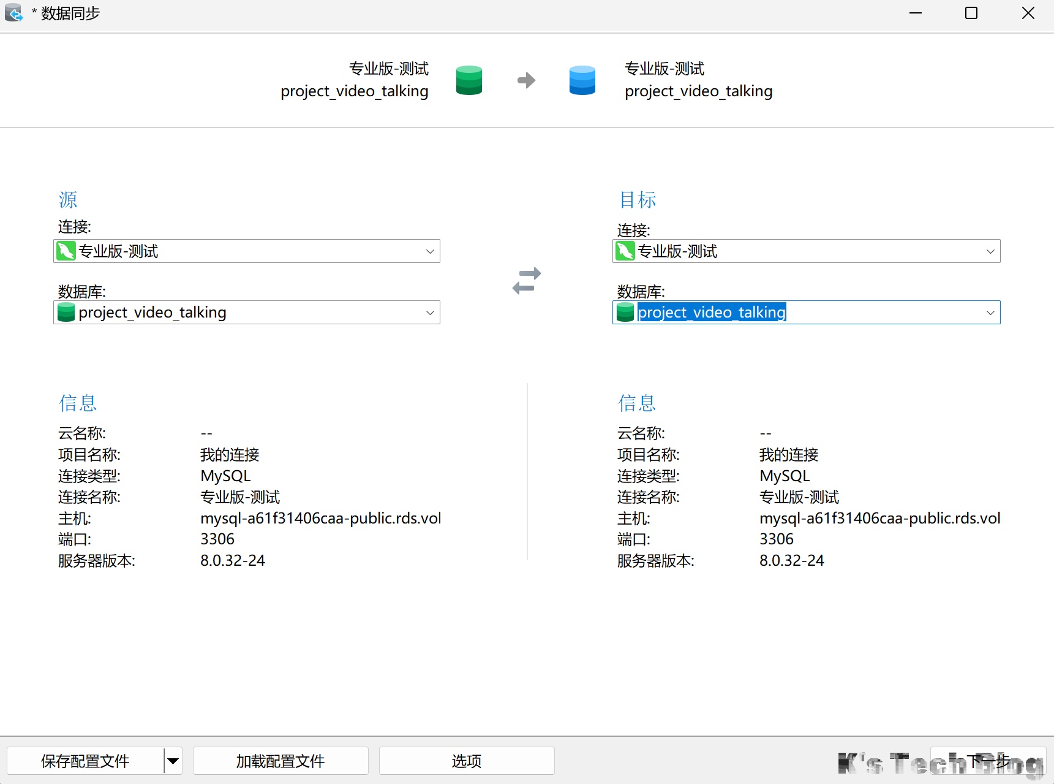The image size is (1054, 784).
Task: Click the MySQL icon in target 连接 field
Action: [625, 251]
